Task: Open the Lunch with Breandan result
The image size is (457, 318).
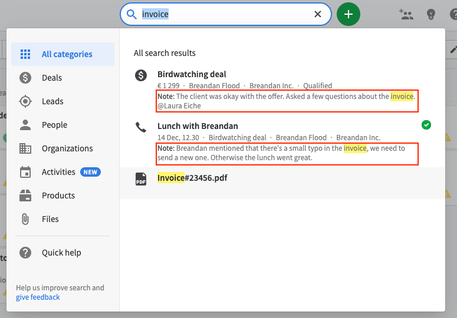Action: click(198, 126)
